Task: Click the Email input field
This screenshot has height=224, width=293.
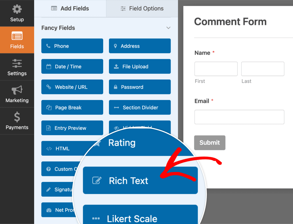Action: point(239,117)
